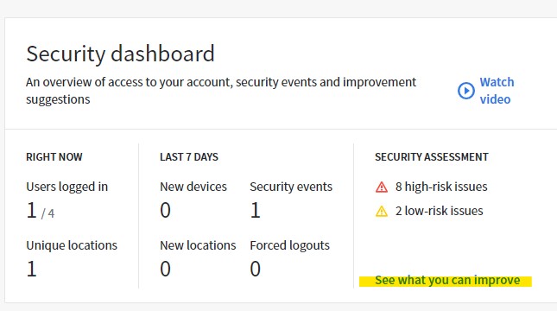The width and height of the screenshot is (557, 311).
Task: Click the SECURITY ASSESSMENT section header
Action: [432, 156]
